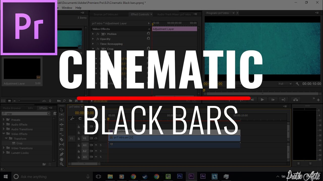
Task: Clear the crop search in Effects panel
Action: [x=49, y=114]
